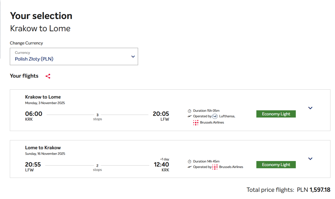Click the outbound Economy Light badge
Image resolution: width=335 pixels, height=199 pixels.
point(276,114)
